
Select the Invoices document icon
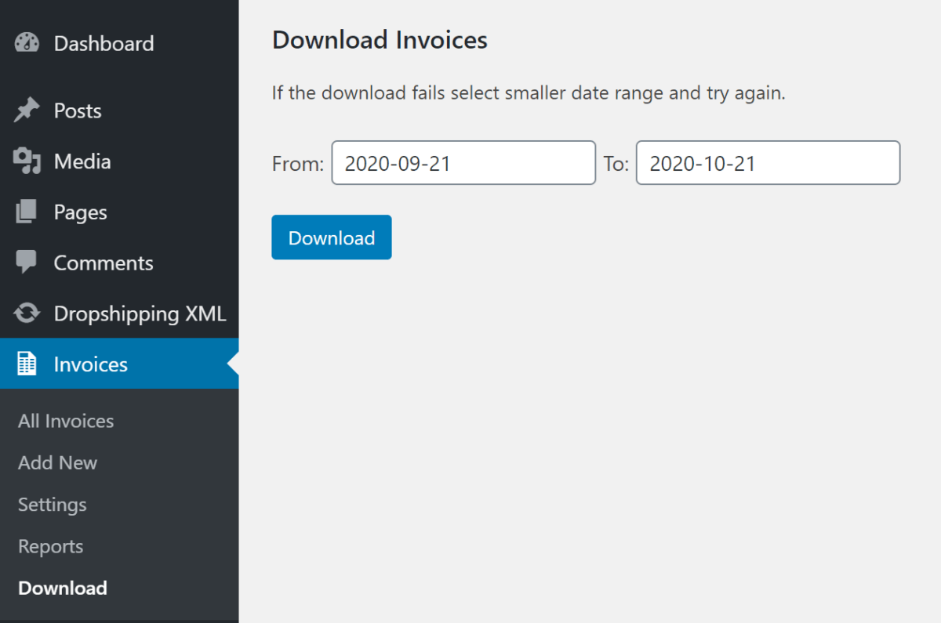click(x=27, y=364)
